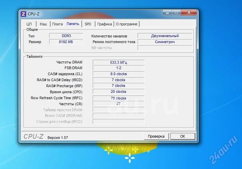The width and height of the screenshot is (242, 169).
Task: Click the RAS# Precharge (tRP) label
Action: tap(64, 86)
